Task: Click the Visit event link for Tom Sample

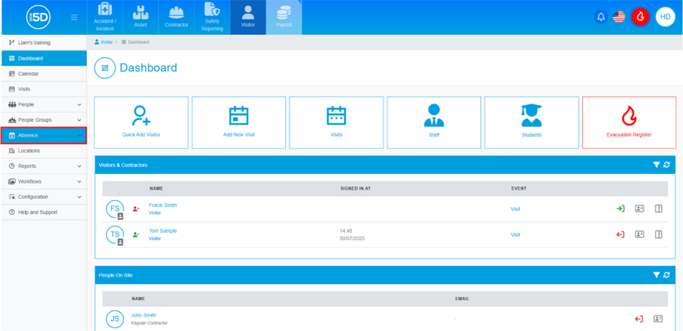Action: pyautogui.click(x=515, y=235)
